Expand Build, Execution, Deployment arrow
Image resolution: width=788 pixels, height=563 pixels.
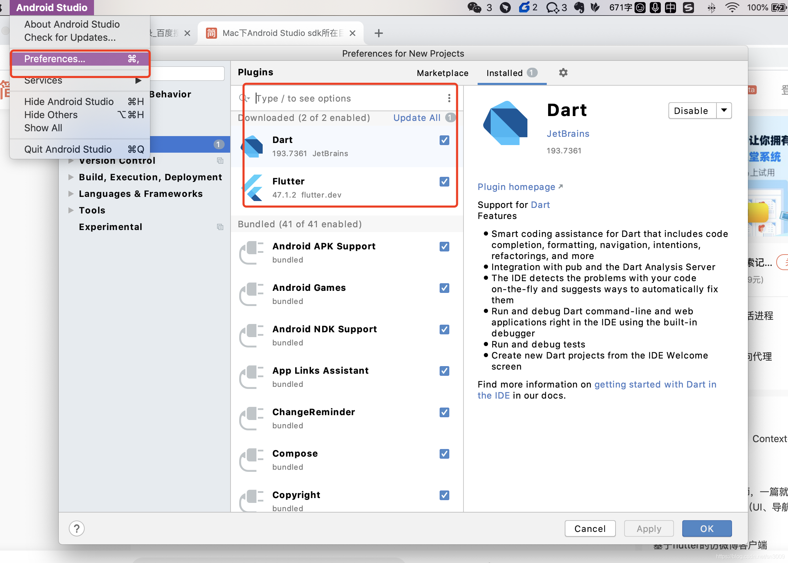[x=71, y=177]
